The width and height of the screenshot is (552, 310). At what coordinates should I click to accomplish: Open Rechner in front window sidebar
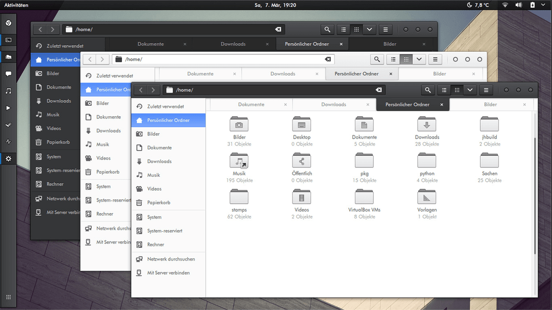(x=168, y=244)
